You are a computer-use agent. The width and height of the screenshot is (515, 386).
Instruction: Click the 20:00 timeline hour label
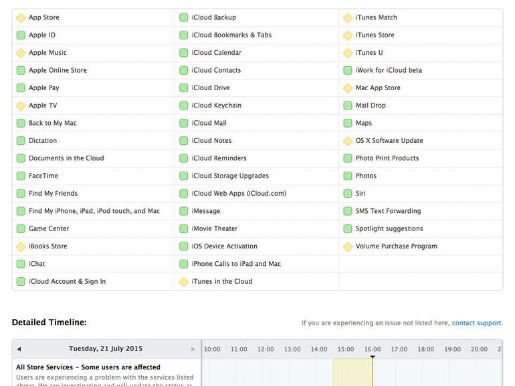click(479, 349)
